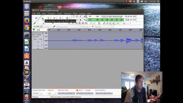Click the Silence audio icon
Viewport: 183px width, 103px height.
click(x=86, y=23)
